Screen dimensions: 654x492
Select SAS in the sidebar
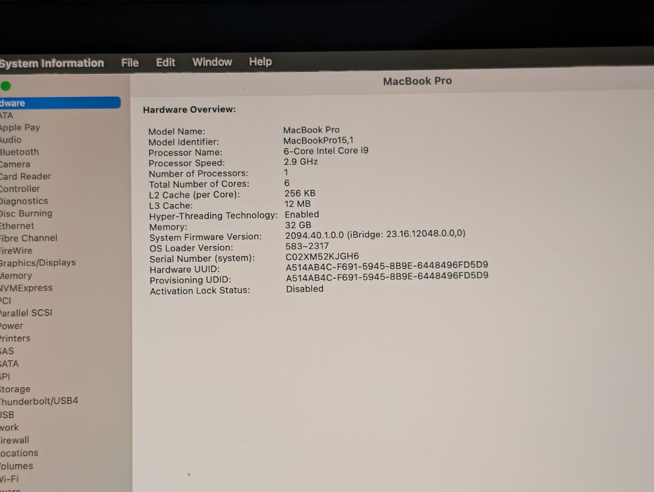click(7, 351)
